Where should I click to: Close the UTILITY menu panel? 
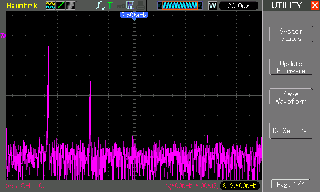pyautogui.click(x=314, y=6)
